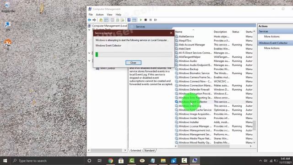
Task: Toggle the Show/Hide Console Tree icon
Action: (106, 20)
